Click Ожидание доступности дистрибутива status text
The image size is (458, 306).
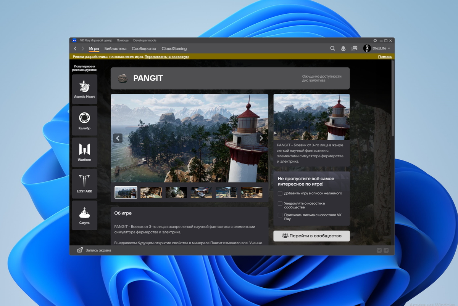pos(322,79)
